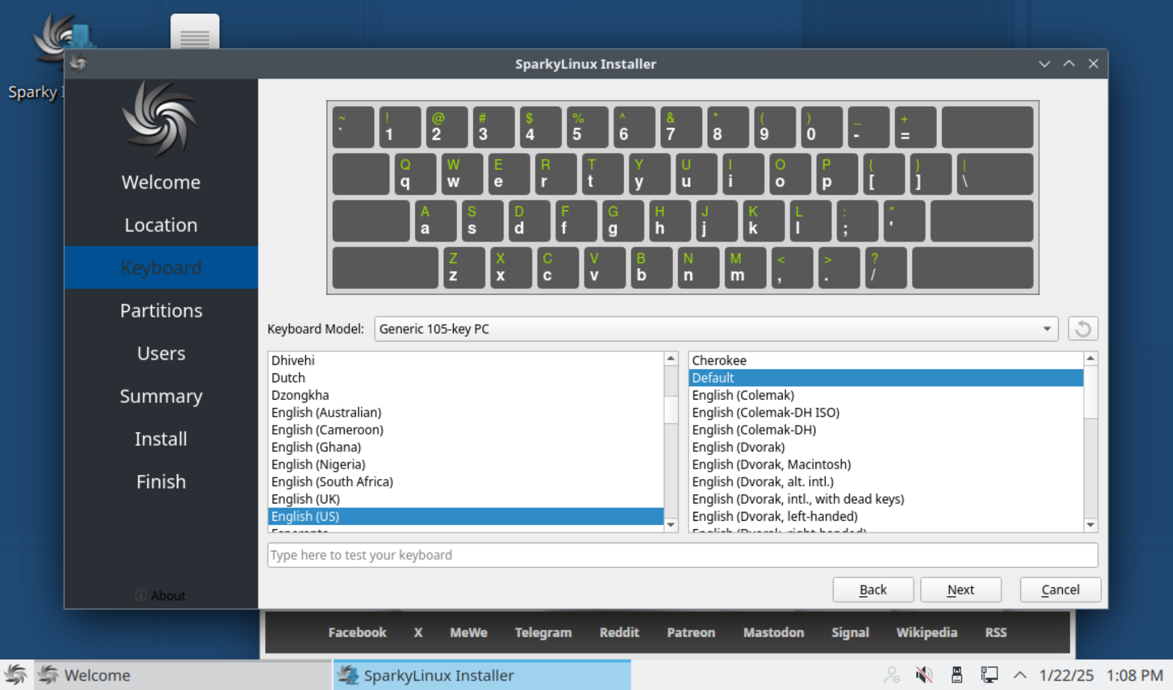This screenshot has height=690, width=1173.
Task: Unmute the speaker icon in the system tray
Action: point(923,674)
